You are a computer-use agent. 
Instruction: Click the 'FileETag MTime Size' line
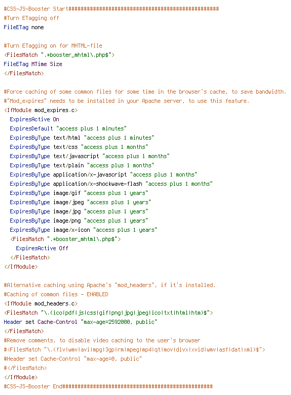tap(33, 64)
